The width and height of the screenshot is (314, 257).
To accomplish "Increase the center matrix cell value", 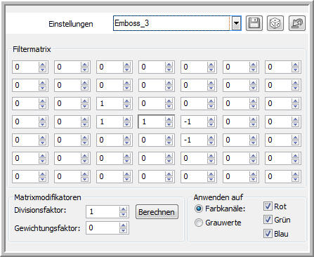I will (169, 119).
